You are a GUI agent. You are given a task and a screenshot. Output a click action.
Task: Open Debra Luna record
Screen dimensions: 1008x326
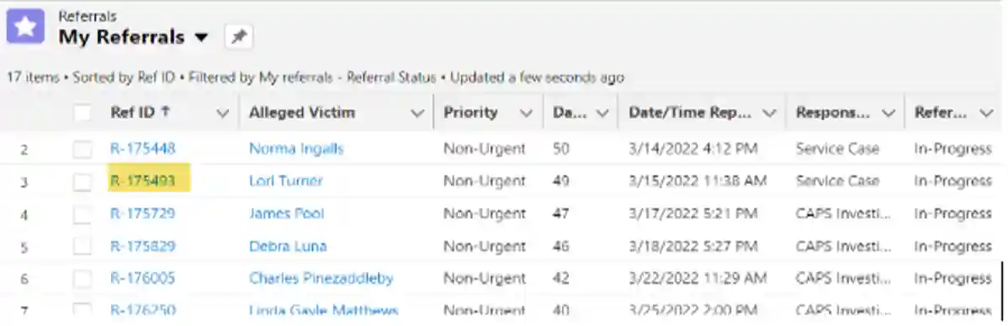(x=288, y=246)
